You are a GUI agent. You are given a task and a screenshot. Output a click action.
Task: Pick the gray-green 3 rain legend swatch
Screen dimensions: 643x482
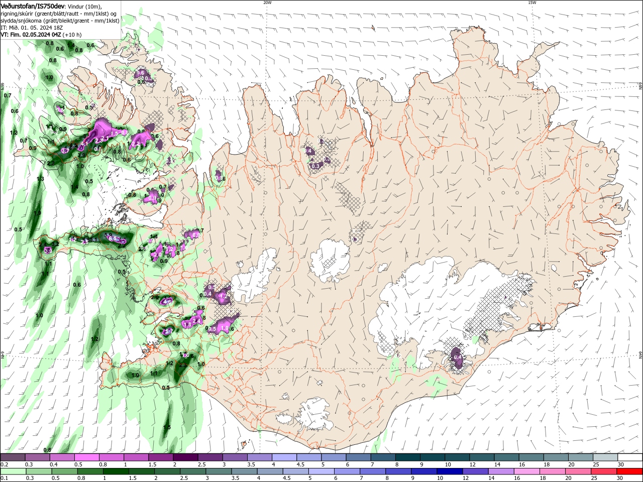click(219, 471)
